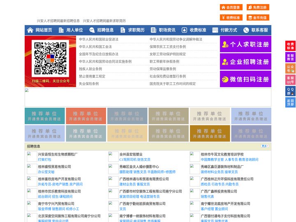Click the chat icon beside 招聘信息

[x=92, y=30]
